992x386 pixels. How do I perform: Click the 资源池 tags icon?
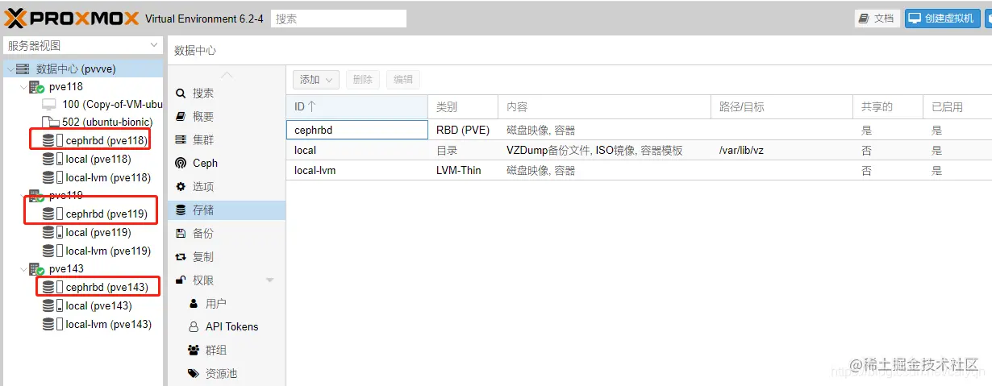pos(194,373)
